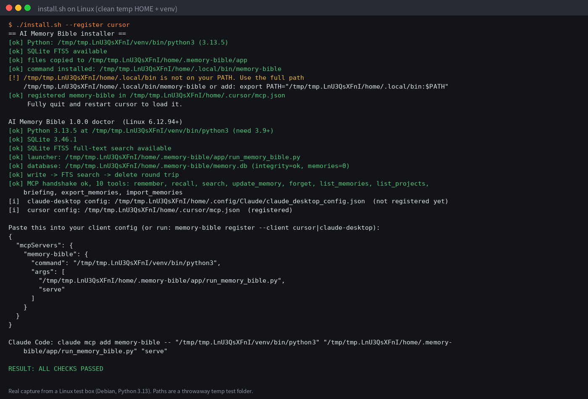Click the first '[ok] Python:' venv line
588x399 pixels.
click(118, 42)
